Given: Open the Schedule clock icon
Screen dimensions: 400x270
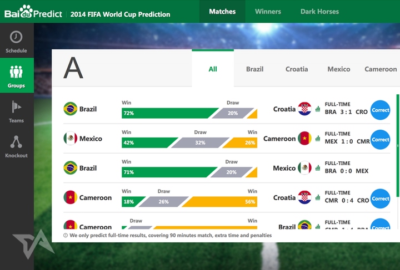Looking at the screenshot, I should pos(16,37).
